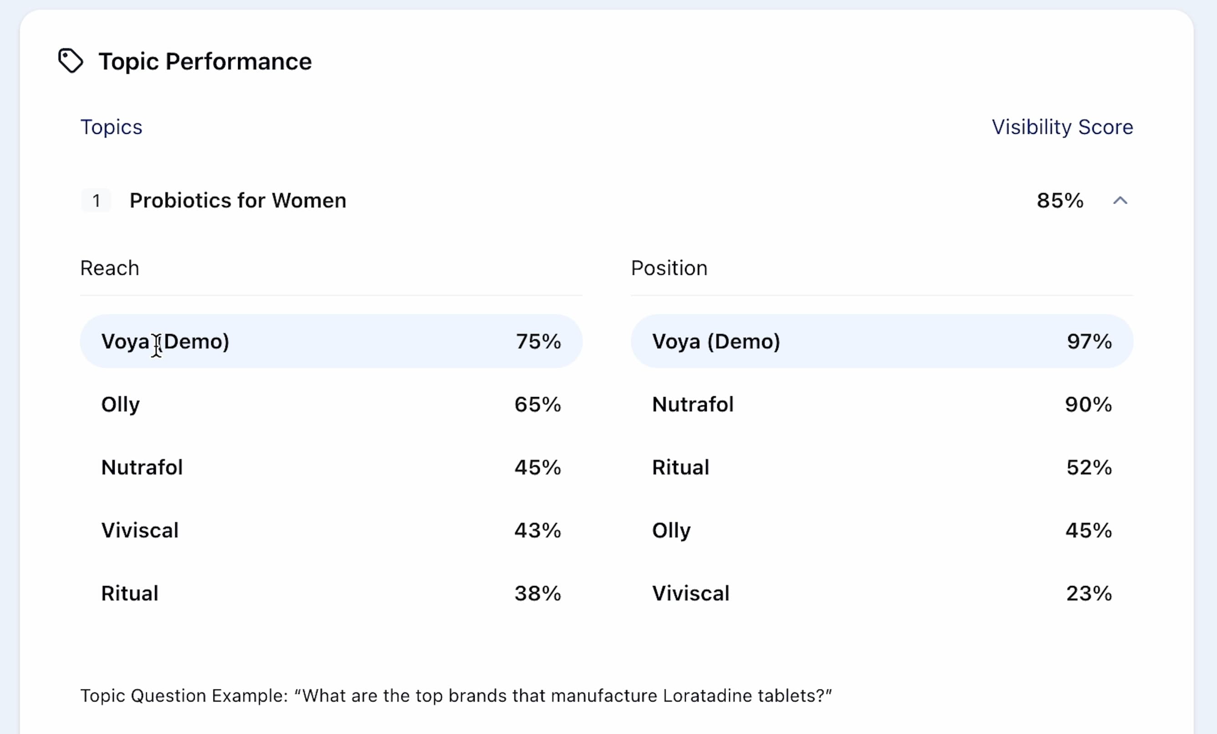Select the rank number 1 badge
The height and width of the screenshot is (734, 1217).
tap(96, 201)
